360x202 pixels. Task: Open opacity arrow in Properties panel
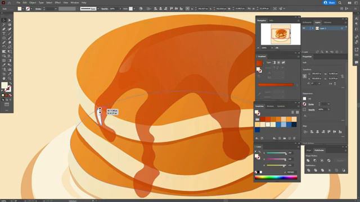(328, 110)
